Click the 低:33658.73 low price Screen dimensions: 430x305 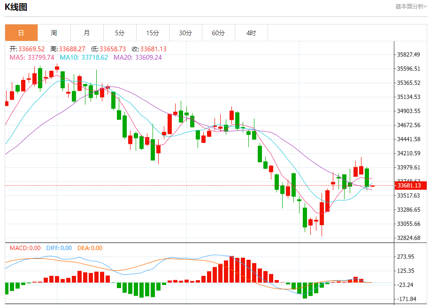click(x=108, y=49)
